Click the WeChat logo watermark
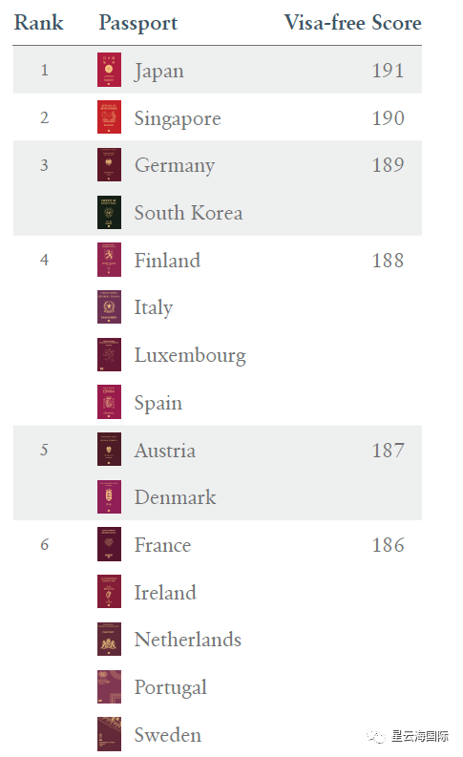Image resolution: width=463 pixels, height=757 pixels. (375, 736)
